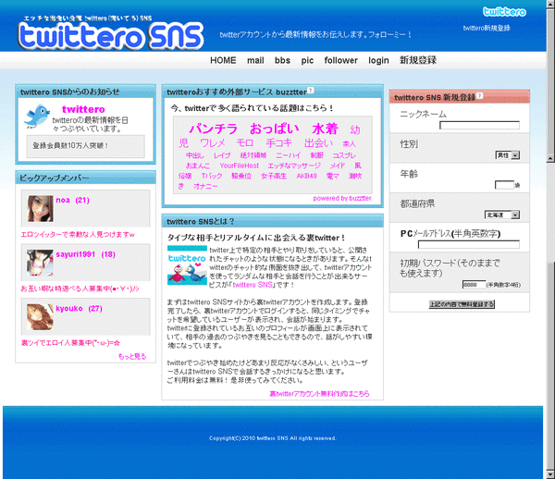Focus the 初期パスワード input field
This screenshot has height=479, width=555.
point(474,285)
